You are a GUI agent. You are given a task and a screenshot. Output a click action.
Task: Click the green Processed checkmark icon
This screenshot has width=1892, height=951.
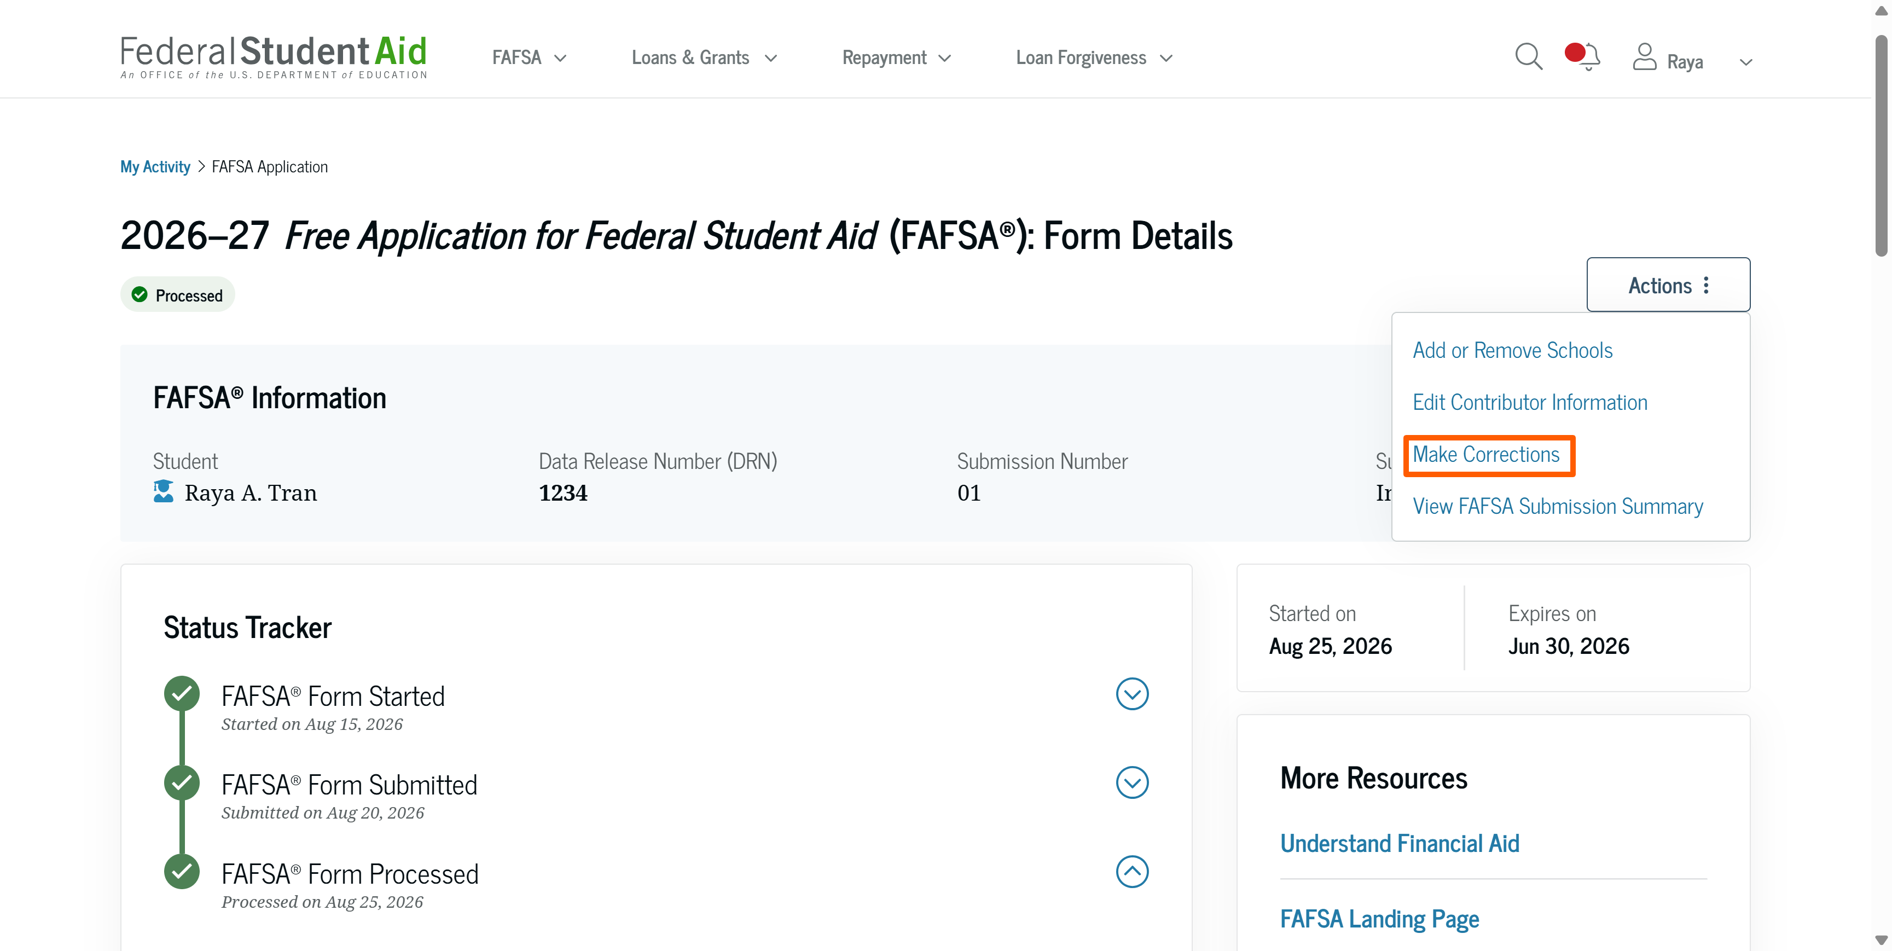(140, 294)
